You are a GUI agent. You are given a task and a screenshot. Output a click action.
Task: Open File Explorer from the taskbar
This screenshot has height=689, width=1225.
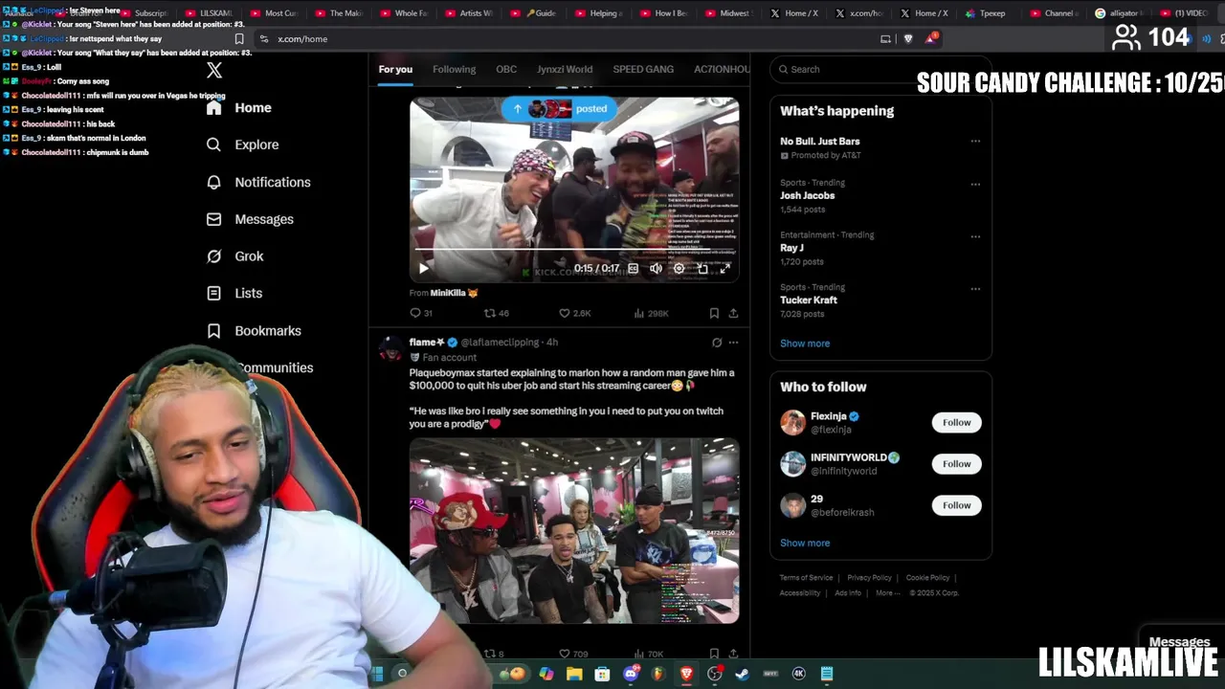[x=574, y=674]
